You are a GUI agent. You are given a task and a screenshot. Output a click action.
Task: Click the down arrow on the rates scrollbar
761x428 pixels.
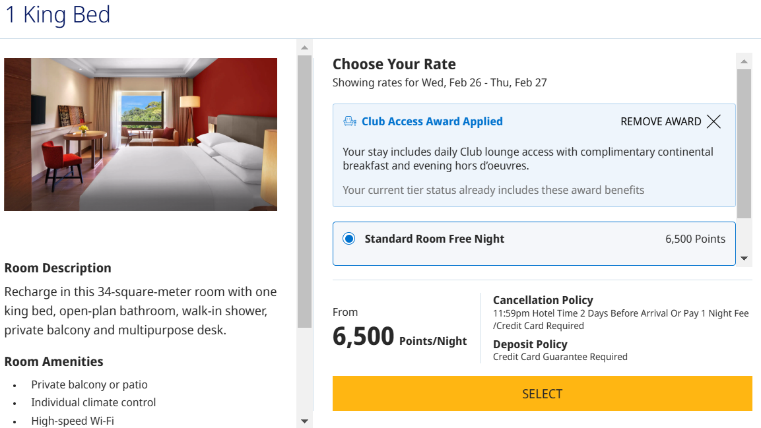[x=743, y=258]
